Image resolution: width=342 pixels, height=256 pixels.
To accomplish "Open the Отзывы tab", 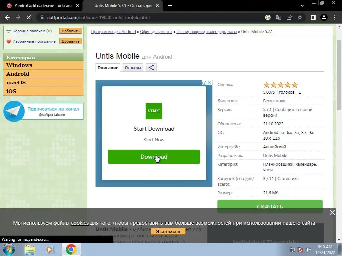I will coord(133,68).
